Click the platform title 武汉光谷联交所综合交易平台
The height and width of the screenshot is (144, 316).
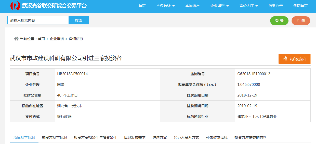(x=55, y=6)
